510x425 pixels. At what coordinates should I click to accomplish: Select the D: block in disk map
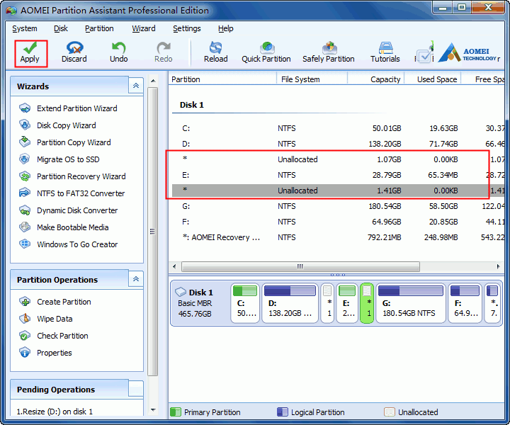[289, 304]
